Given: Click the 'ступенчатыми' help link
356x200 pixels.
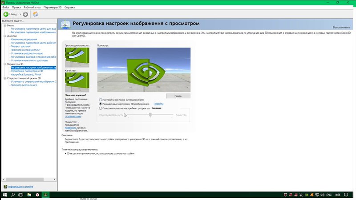Looking at the screenshot, I should 73,116.
